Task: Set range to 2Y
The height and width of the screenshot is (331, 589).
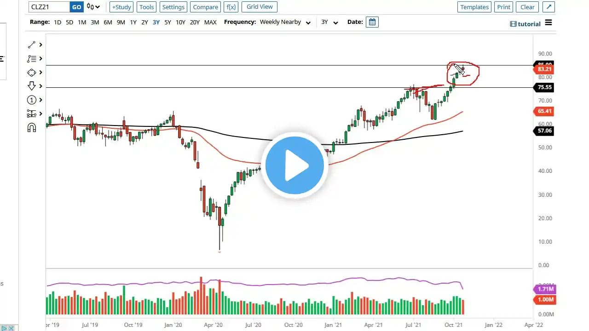Action: (x=144, y=22)
